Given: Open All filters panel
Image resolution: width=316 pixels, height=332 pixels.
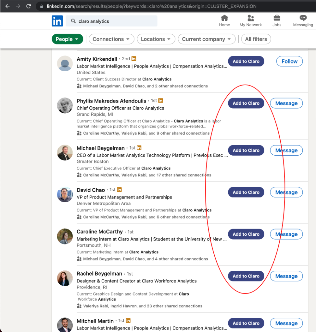Looking at the screenshot, I should [x=256, y=39].
